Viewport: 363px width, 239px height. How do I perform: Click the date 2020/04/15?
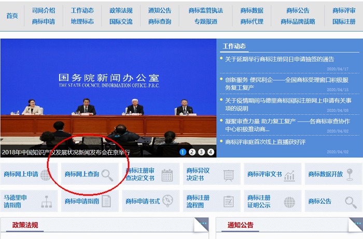(x=338, y=89)
